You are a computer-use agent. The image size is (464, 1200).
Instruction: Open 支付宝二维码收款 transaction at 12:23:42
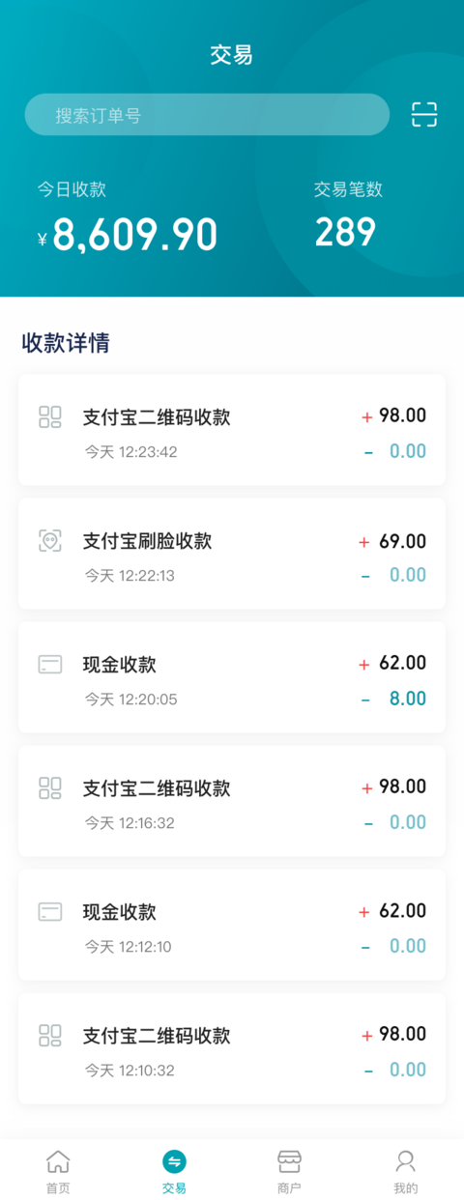pyautogui.click(x=232, y=430)
